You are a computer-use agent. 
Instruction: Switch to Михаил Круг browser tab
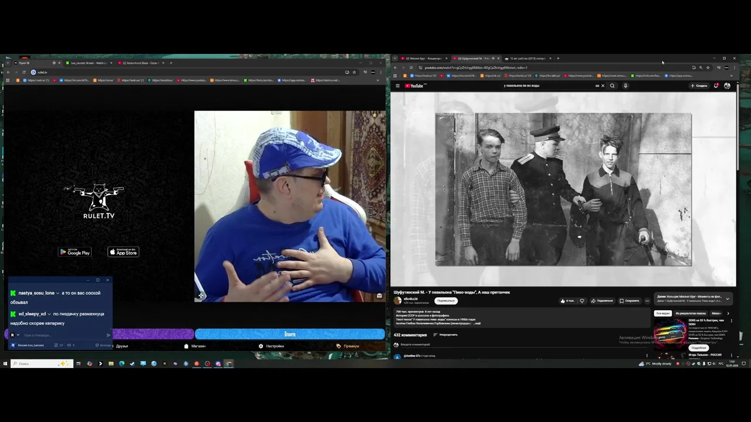pyautogui.click(x=425, y=59)
